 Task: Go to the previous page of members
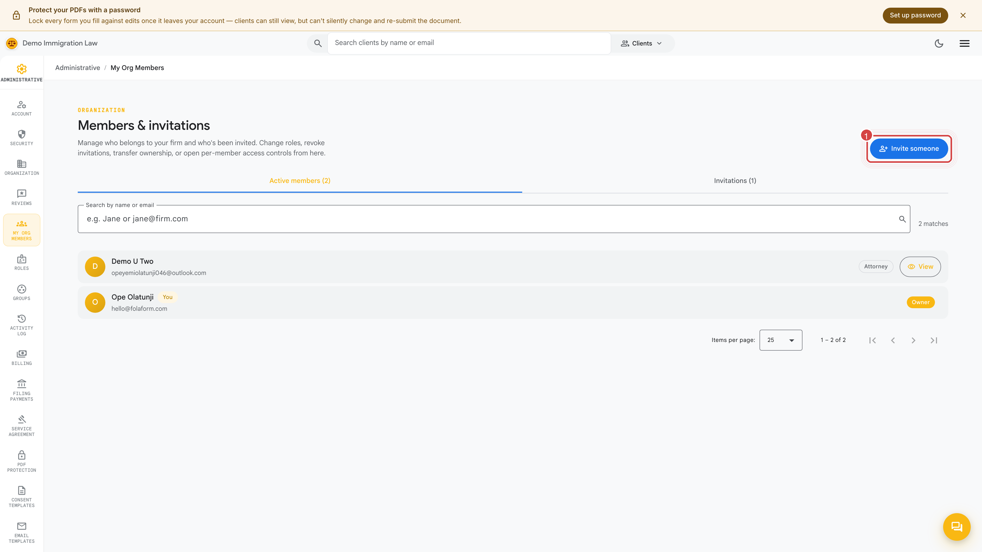[x=893, y=340]
